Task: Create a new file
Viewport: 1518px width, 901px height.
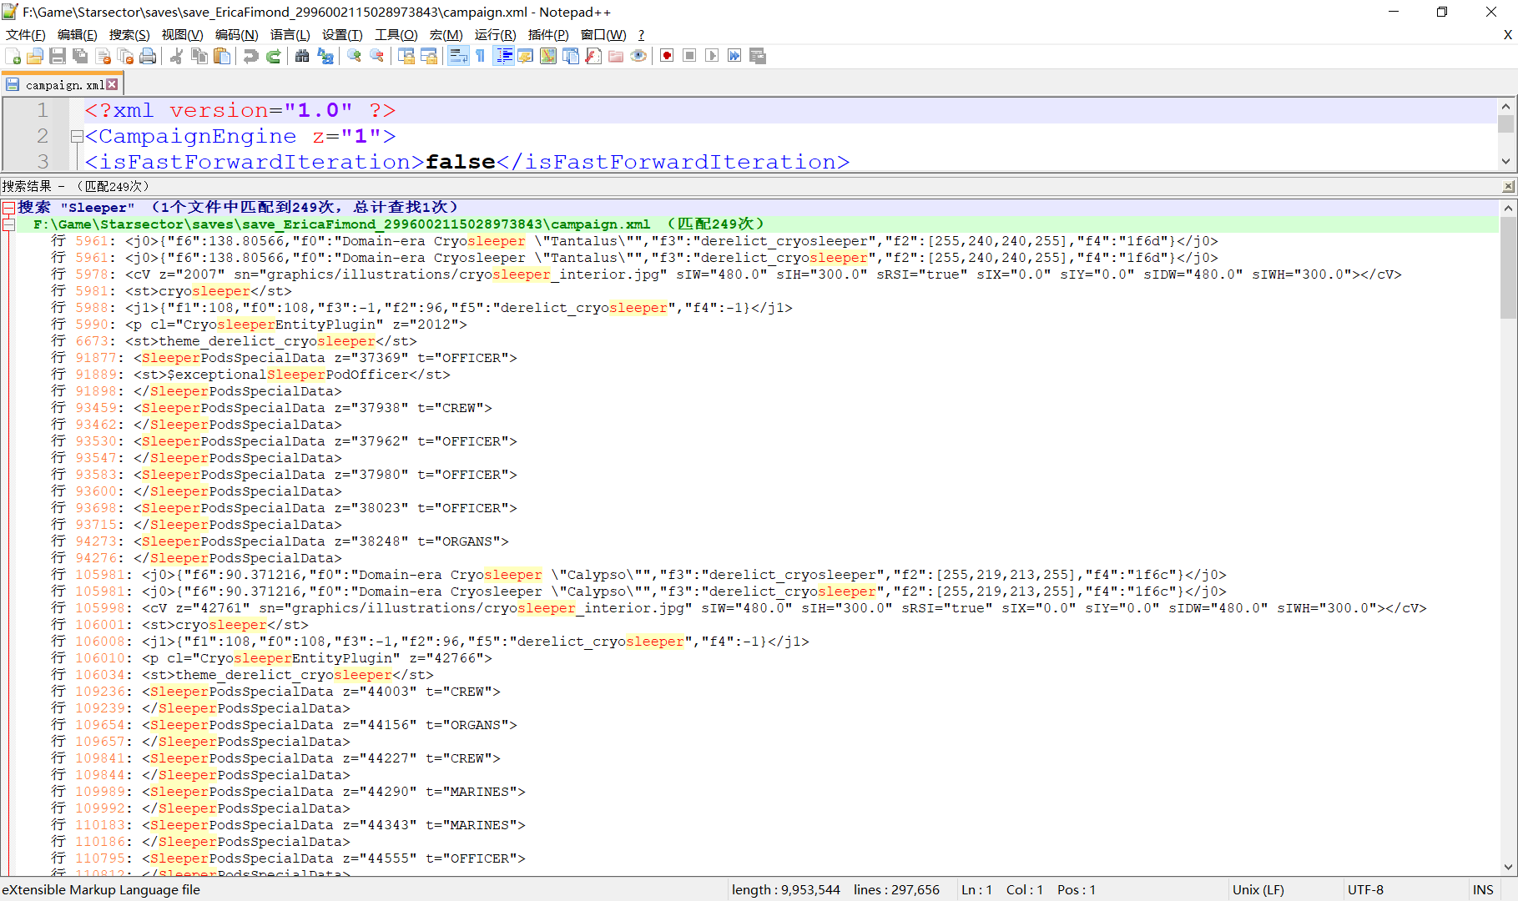Action: click(x=13, y=56)
